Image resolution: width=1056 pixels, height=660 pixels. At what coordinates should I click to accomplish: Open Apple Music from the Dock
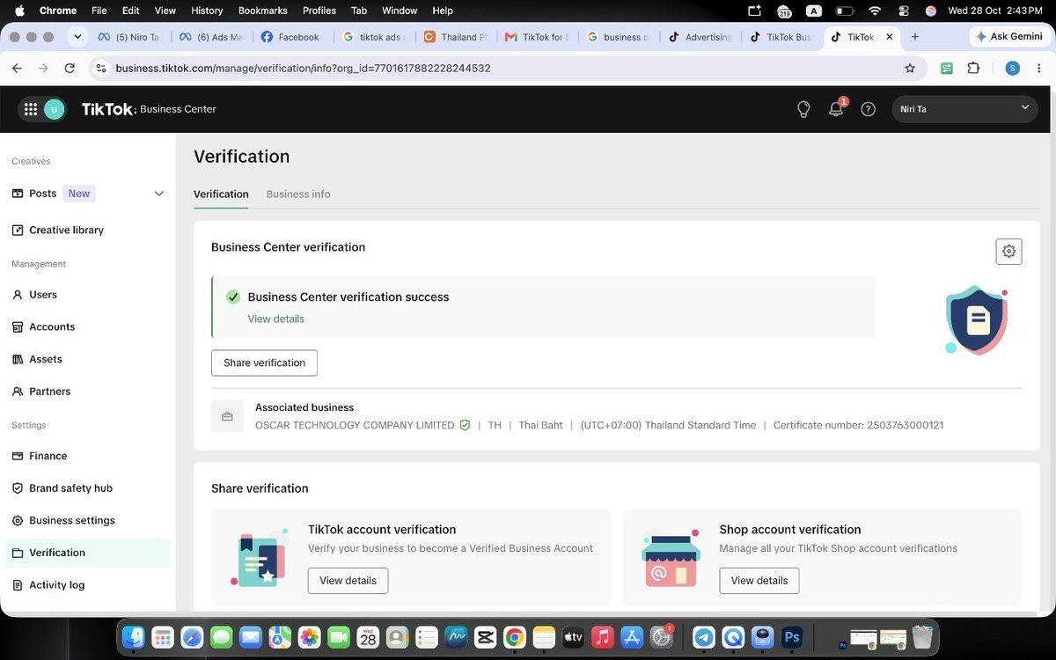(x=602, y=637)
